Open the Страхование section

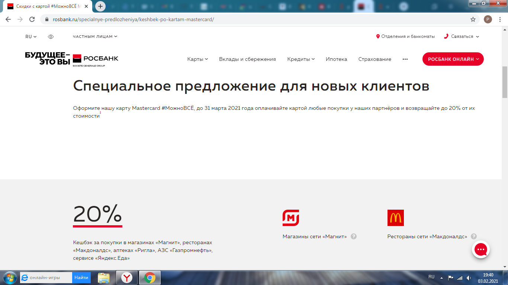375,59
